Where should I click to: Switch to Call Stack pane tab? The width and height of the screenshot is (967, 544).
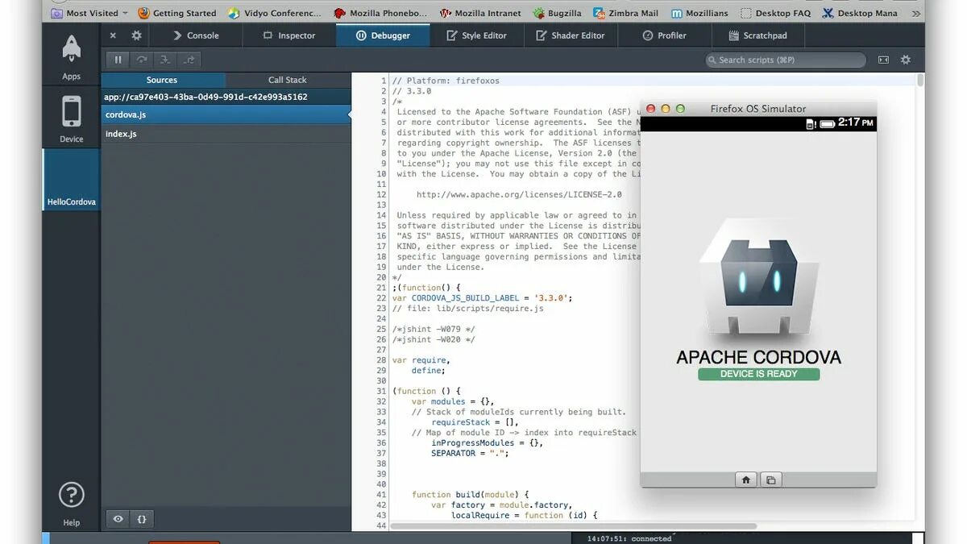tap(288, 80)
